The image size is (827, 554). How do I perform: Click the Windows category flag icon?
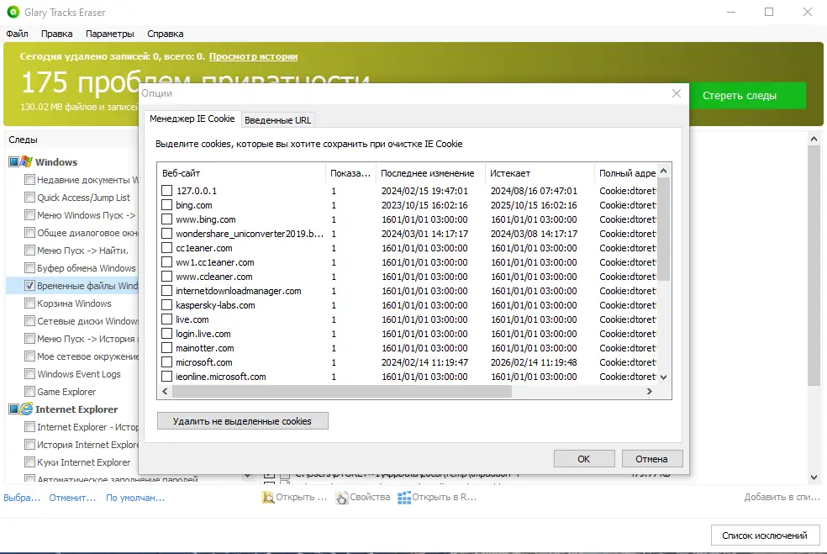click(x=26, y=162)
